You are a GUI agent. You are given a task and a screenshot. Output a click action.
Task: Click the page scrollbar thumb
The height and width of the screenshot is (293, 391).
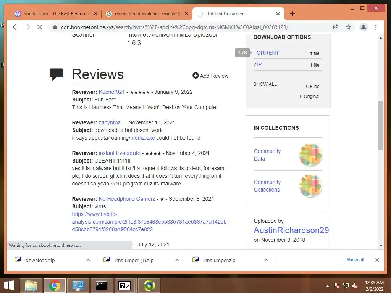381,125
